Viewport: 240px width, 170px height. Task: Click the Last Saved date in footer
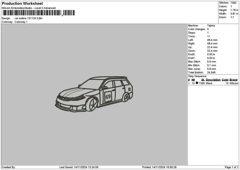(x=79, y=167)
